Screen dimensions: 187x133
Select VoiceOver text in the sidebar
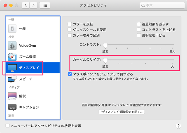(x=28, y=46)
